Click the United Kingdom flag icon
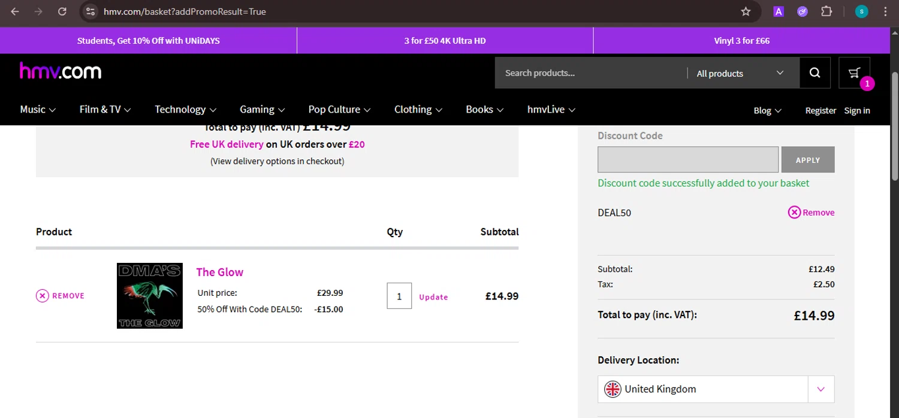Image resolution: width=899 pixels, height=418 pixels. pos(613,389)
